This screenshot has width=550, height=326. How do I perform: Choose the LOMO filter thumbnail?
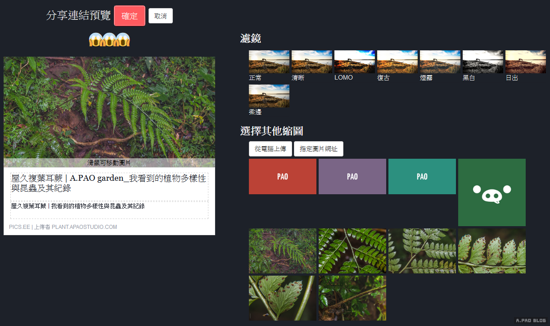click(354, 62)
